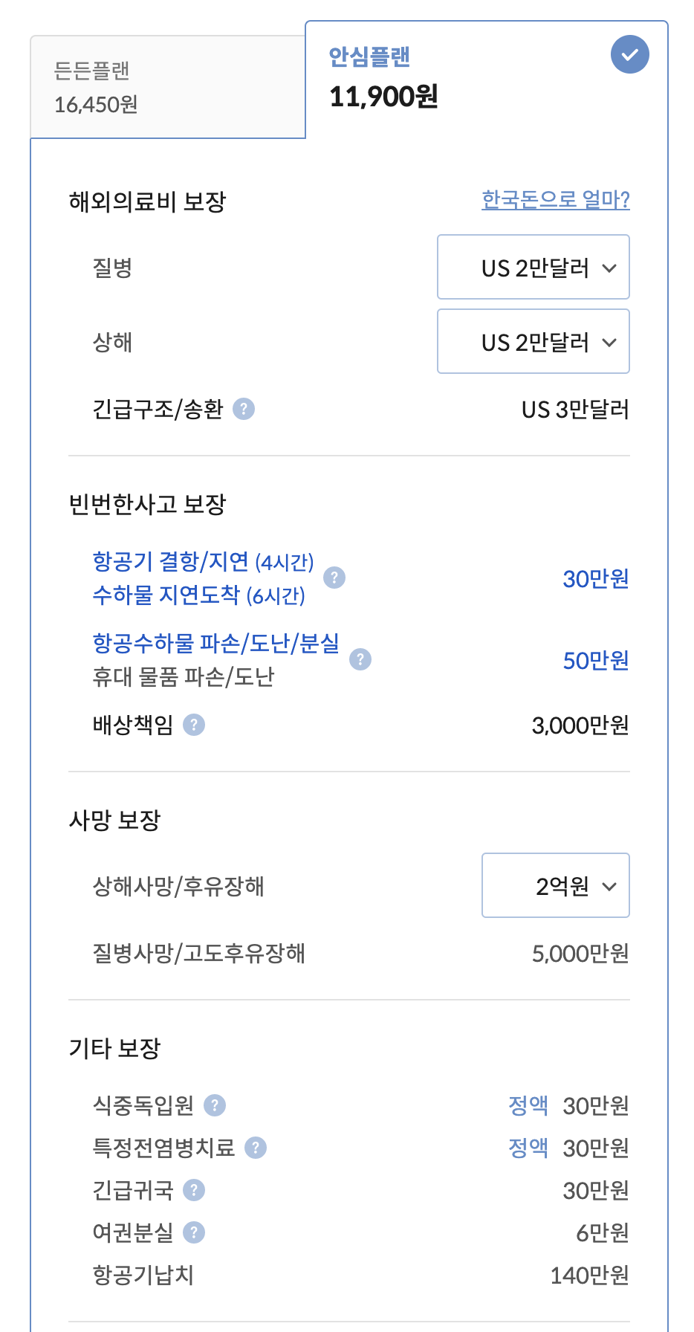Select the 안심플랜 tab title

point(369,57)
